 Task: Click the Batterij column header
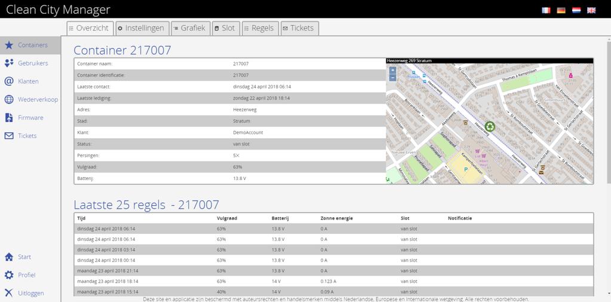coord(280,218)
